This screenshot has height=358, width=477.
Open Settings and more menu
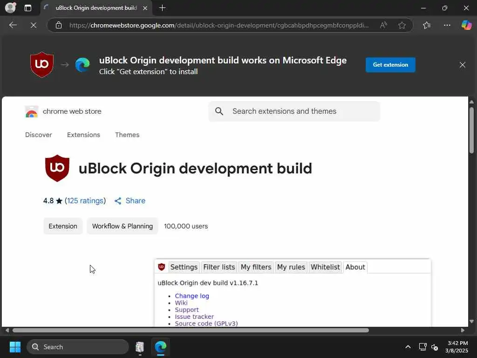(x=447, y=25)
